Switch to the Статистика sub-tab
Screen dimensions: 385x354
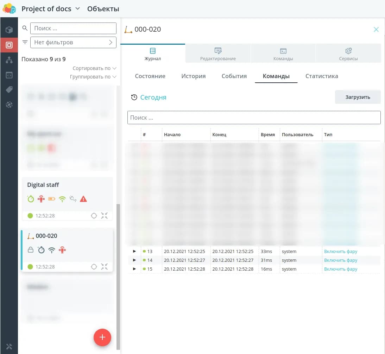pos(322,76)
